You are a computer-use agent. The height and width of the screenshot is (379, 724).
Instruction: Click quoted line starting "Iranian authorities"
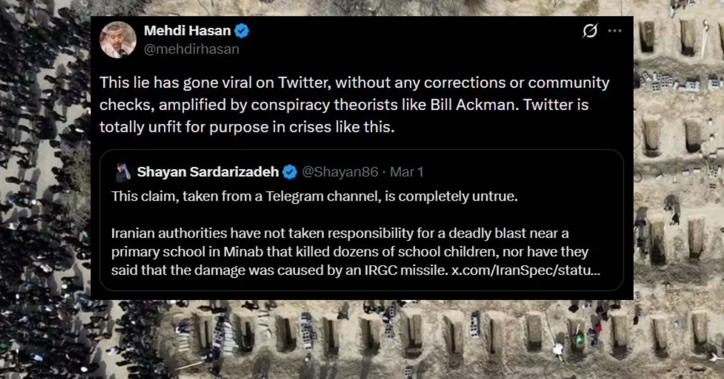click(340, 233)
